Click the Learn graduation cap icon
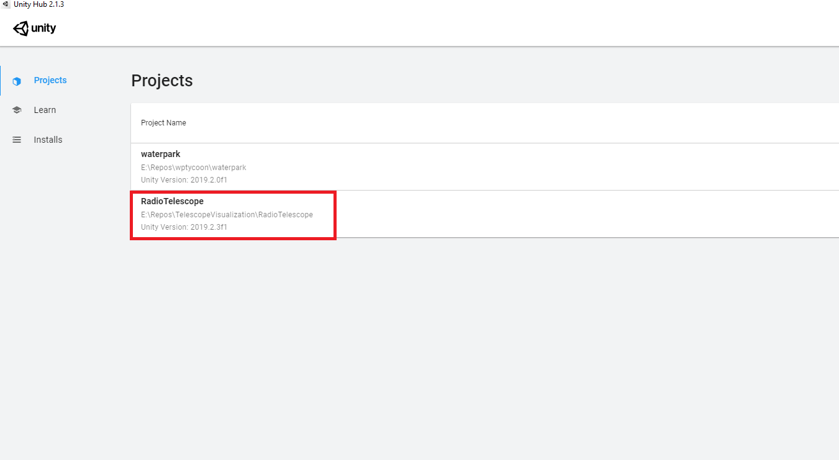 [17, 110]
